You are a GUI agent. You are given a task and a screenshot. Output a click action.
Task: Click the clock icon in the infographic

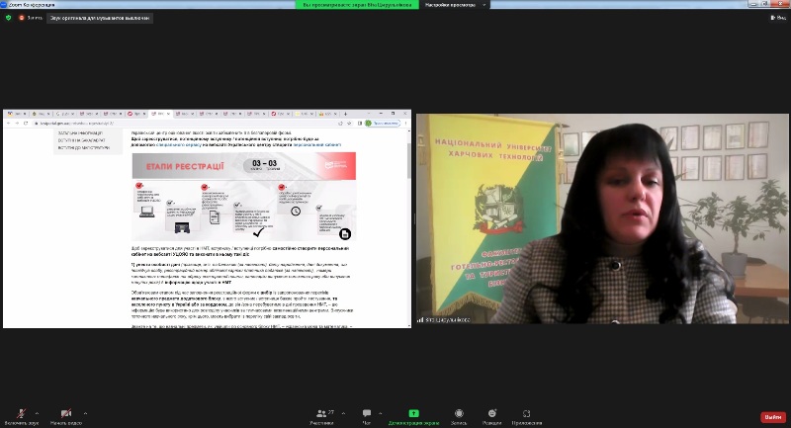tap(296, 212)
